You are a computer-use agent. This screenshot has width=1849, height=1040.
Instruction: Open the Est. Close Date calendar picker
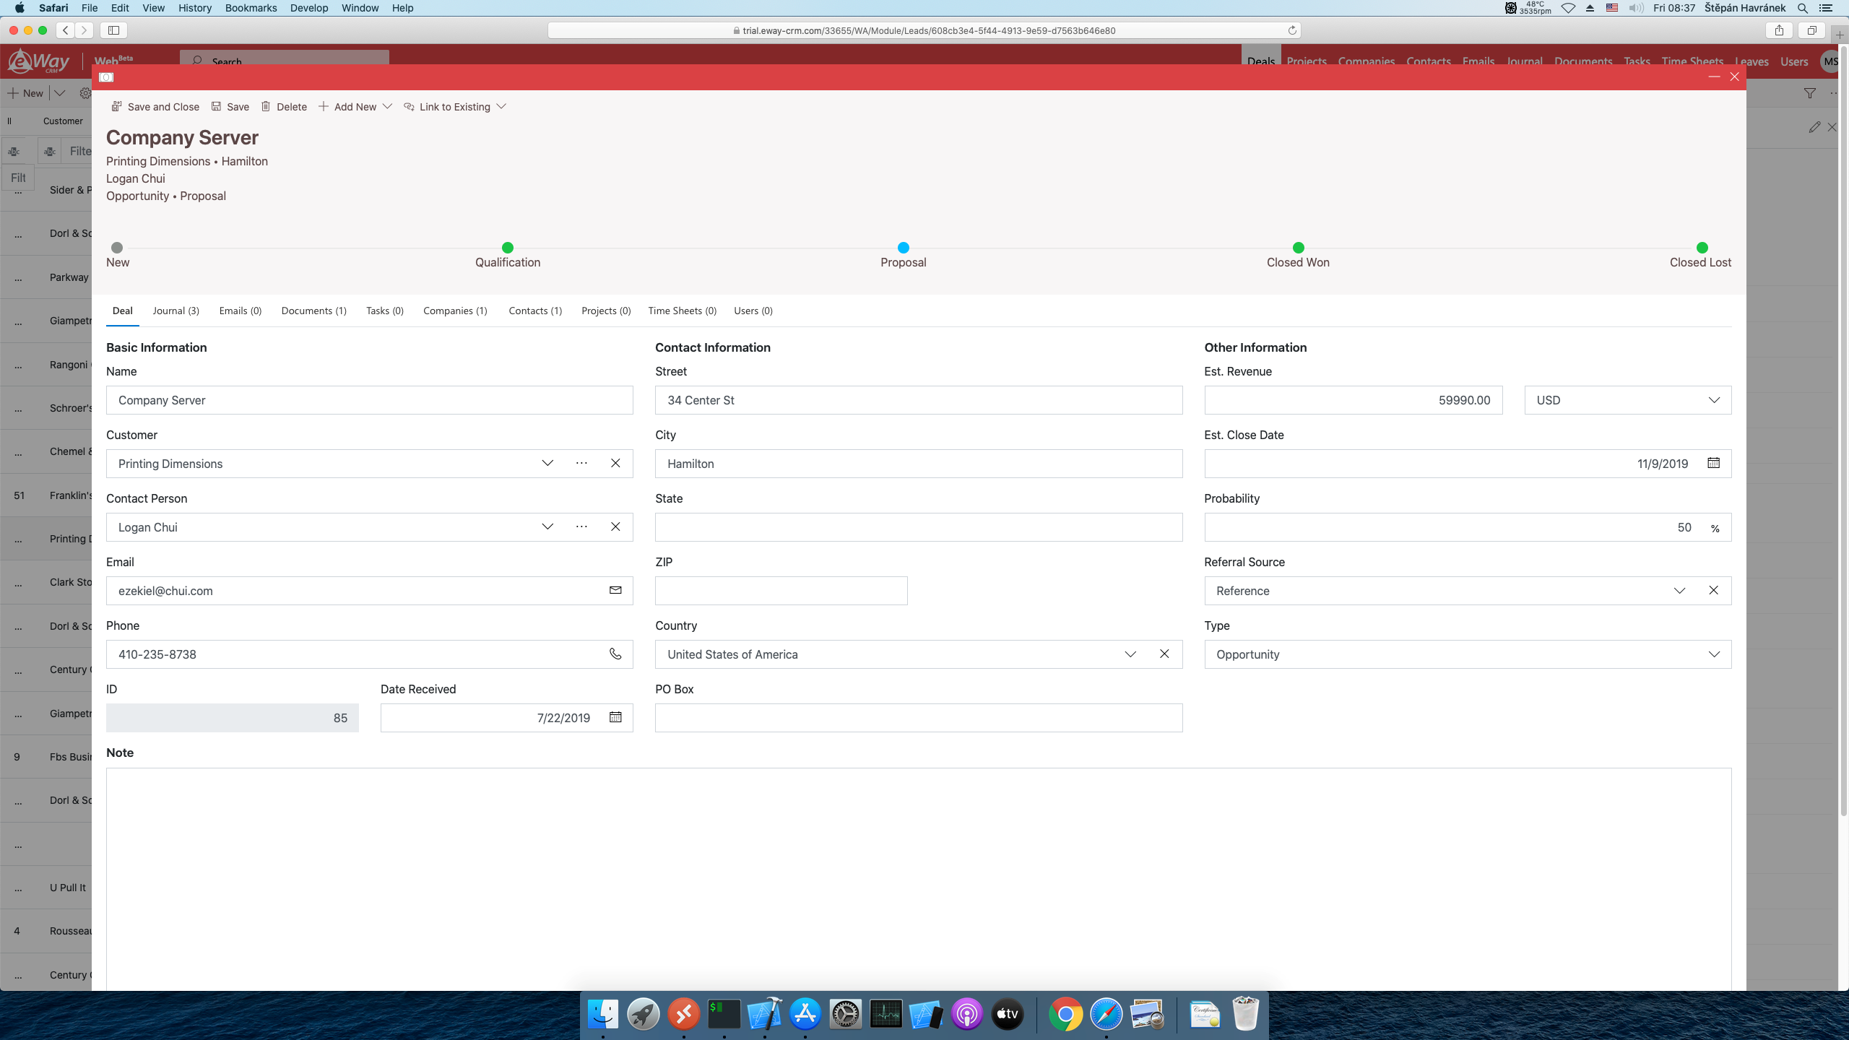coord(1713,463)
